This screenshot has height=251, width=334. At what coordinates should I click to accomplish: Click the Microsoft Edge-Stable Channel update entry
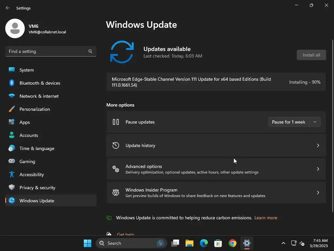216,82
